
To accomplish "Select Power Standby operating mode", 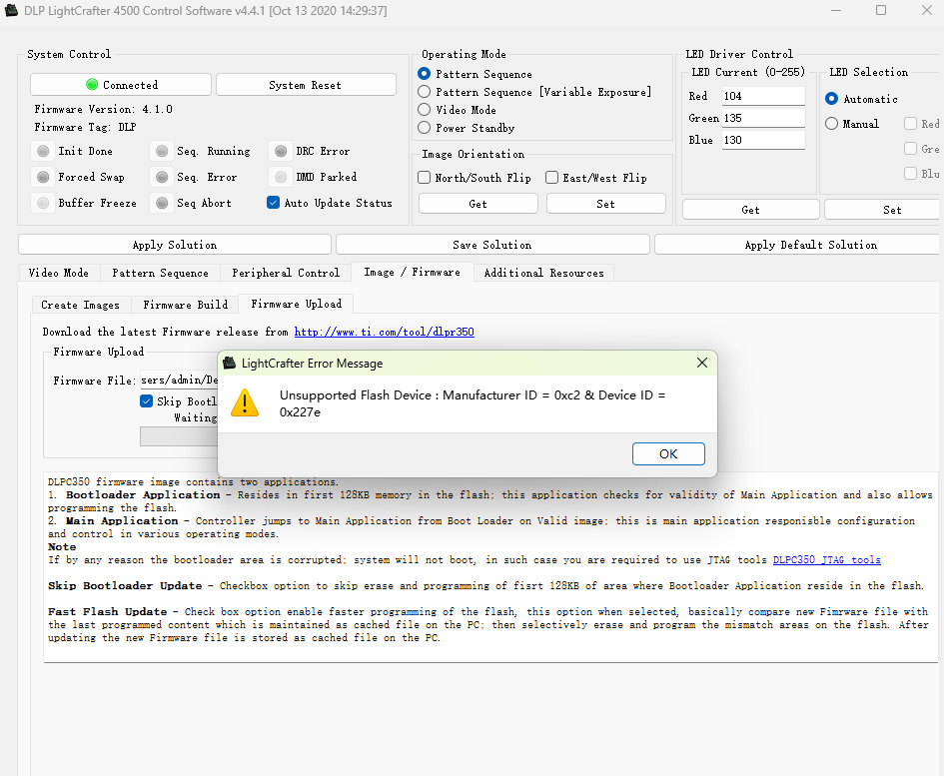I will [424, 128].
